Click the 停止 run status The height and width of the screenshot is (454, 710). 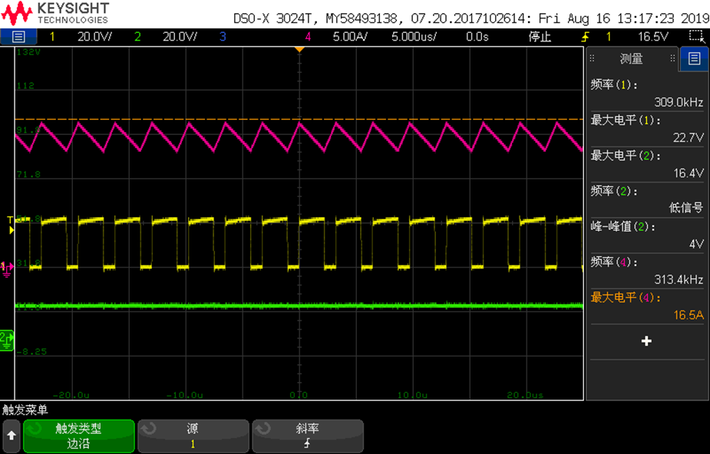tap(540, 37)
